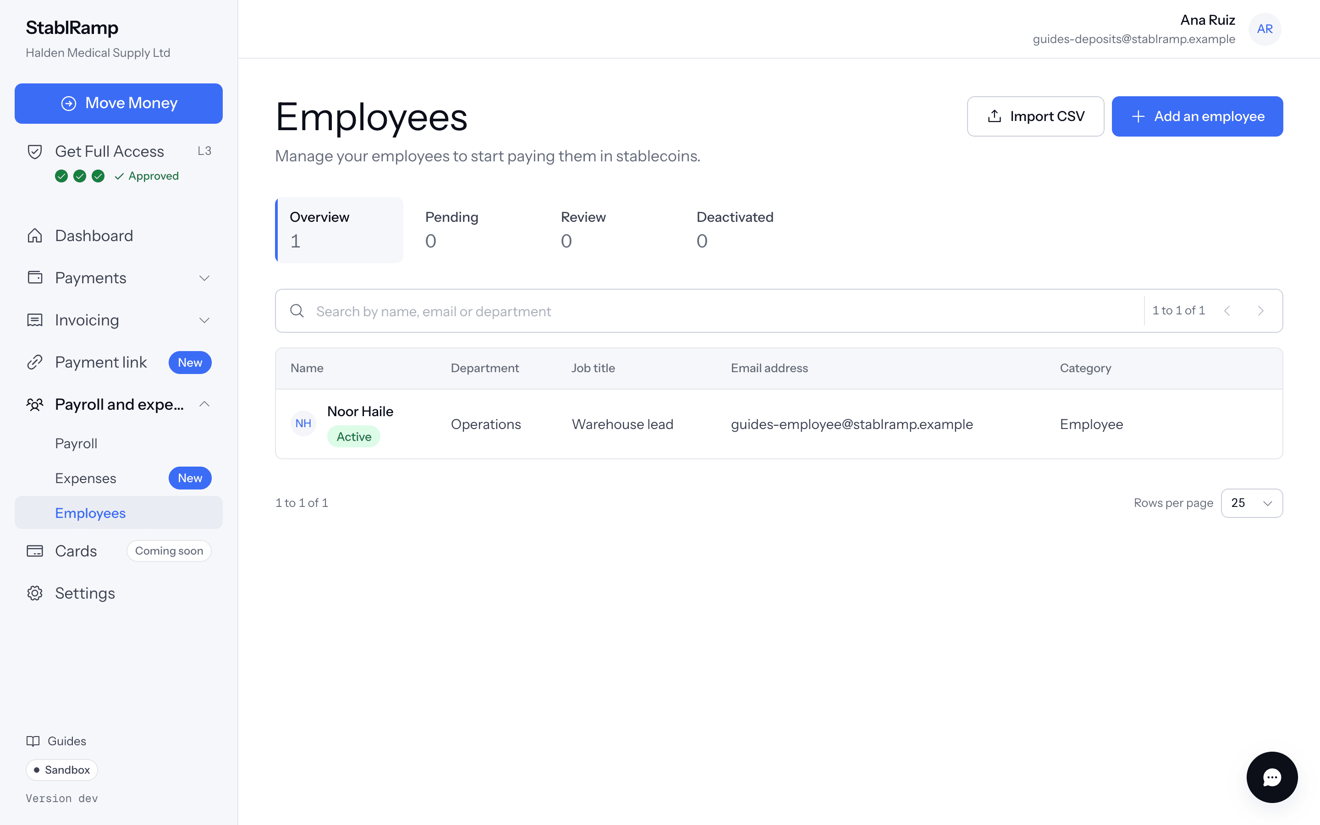Click the Email address column header
1320x825 pixels.
[769, 368]
